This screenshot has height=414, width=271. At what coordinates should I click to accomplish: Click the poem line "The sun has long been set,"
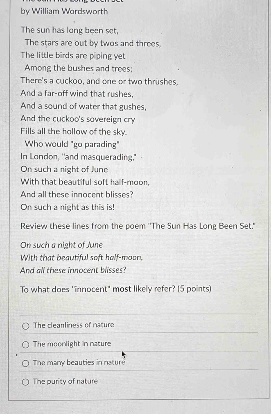click(70, 30)
